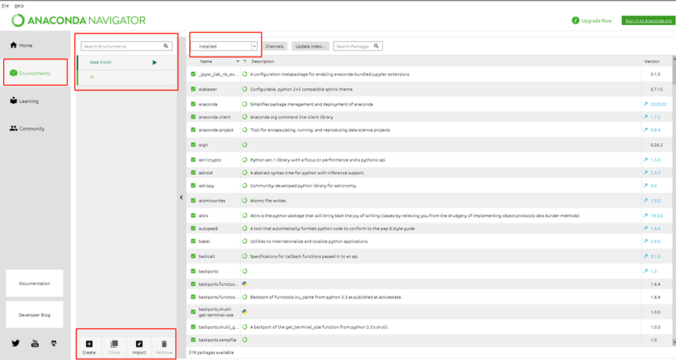676x360 pixels.
Task: Select the base (root) environment
Action: tap(127, 62)
